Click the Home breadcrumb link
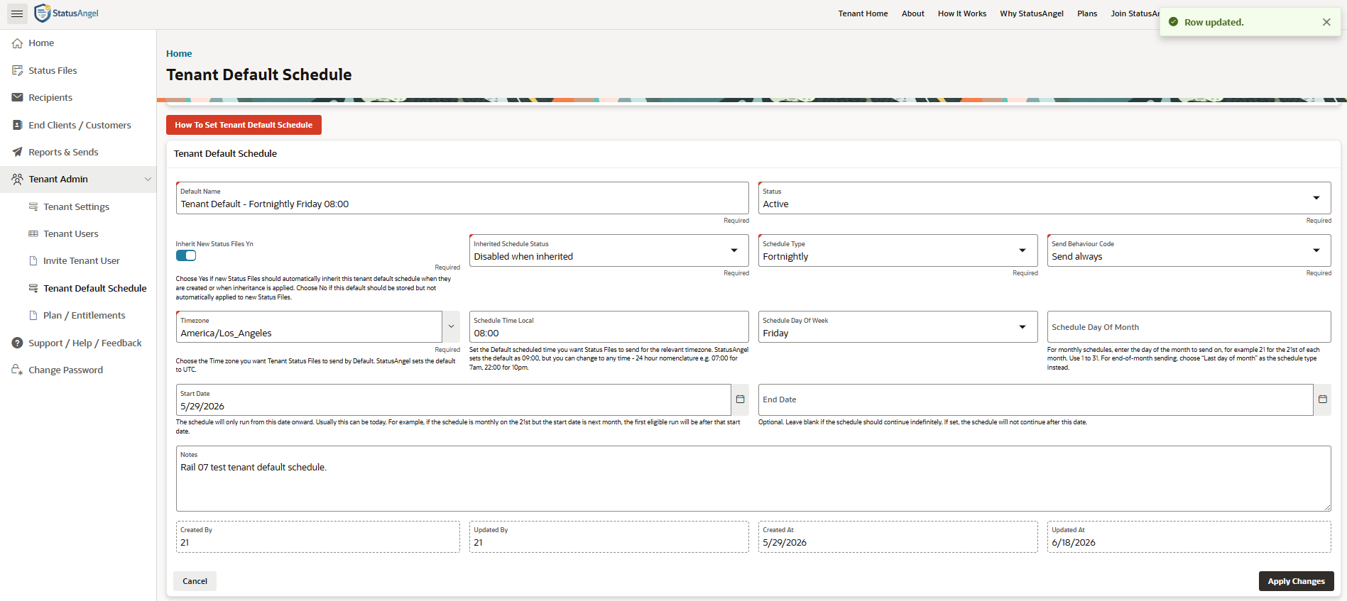Viewport: 1347px width, 601px height. click(179, 53)
